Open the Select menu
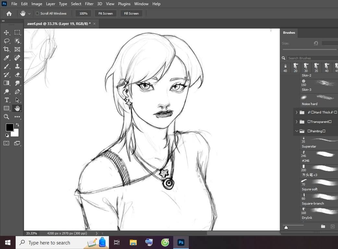338x249 pixels. 76,4
